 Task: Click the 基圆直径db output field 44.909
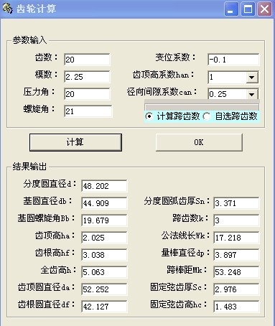[x=104, y=203]
